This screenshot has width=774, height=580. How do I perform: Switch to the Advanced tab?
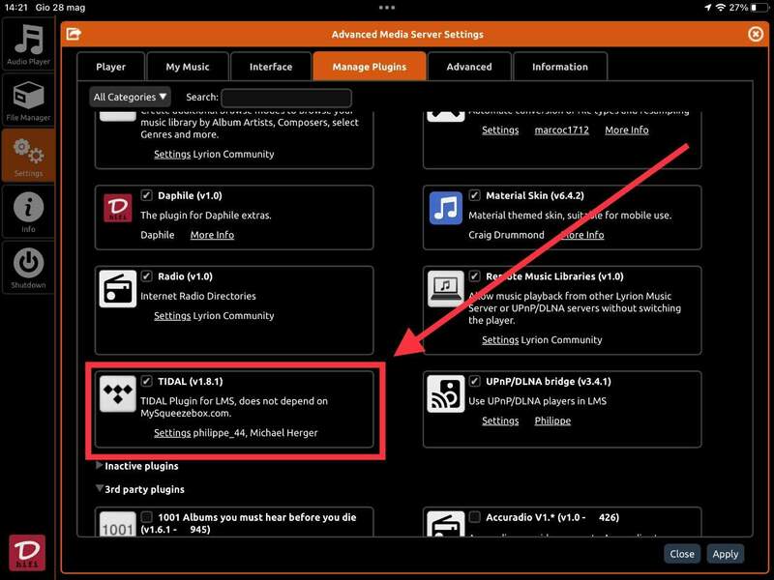pyautogui.click(x=469, y=67)
